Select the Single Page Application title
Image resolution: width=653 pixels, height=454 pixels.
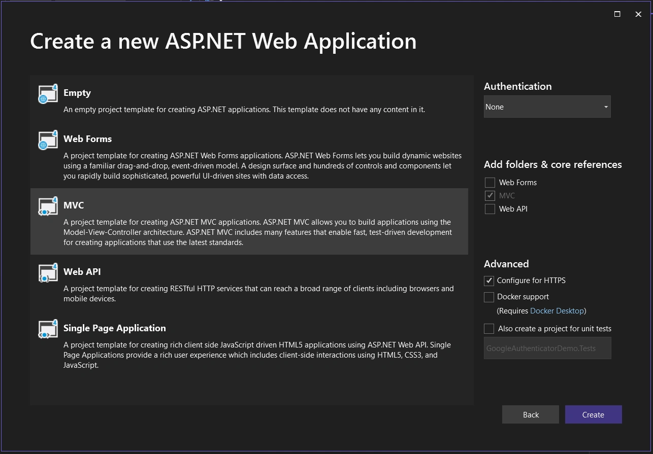pyautogui.click(x=115, y=328)
